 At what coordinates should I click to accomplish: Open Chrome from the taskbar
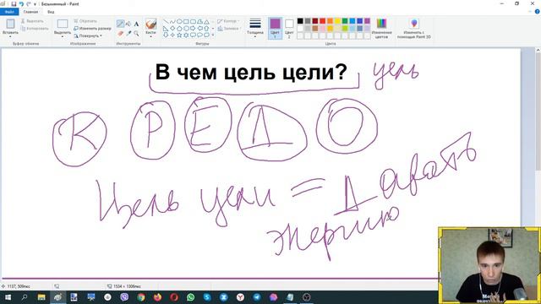[x=141, y=296]
